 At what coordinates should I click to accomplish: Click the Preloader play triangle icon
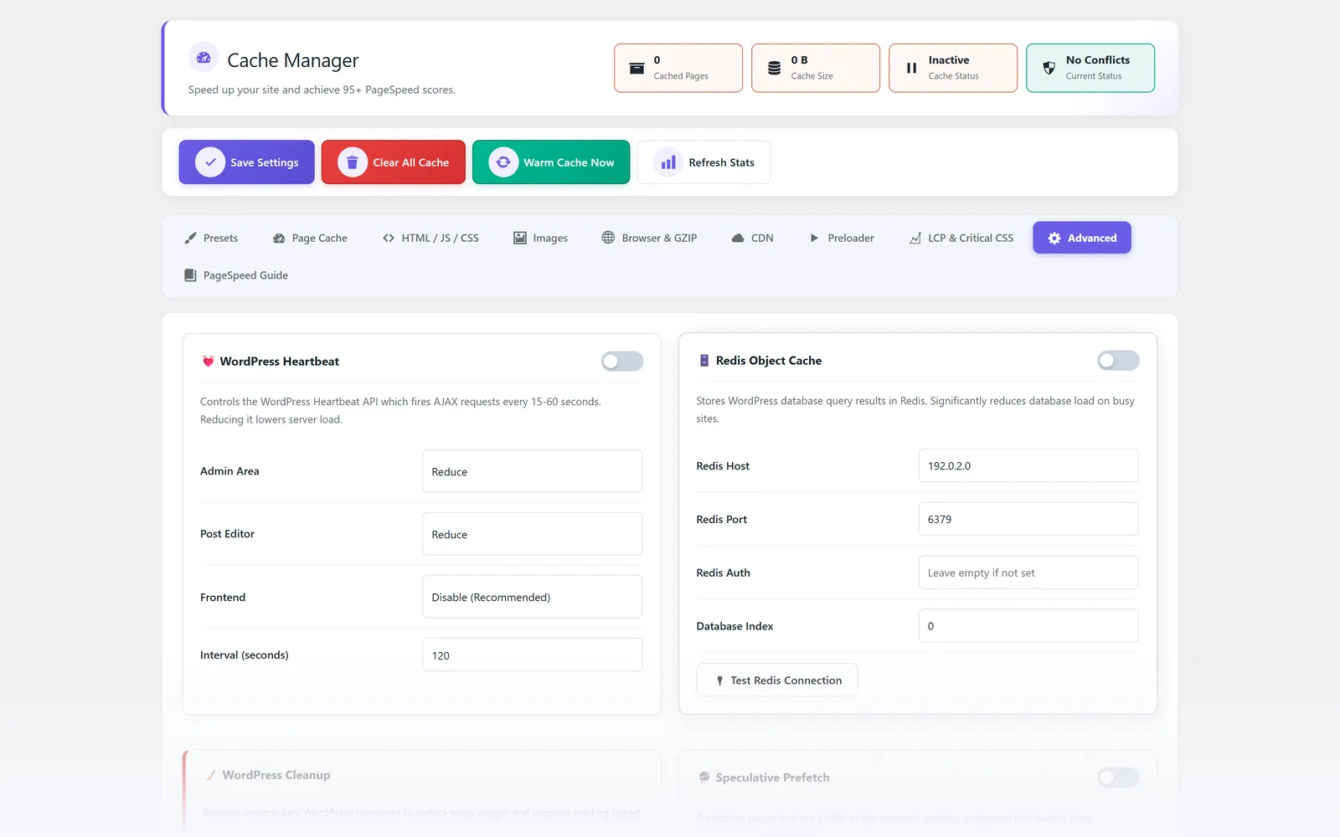814,238
